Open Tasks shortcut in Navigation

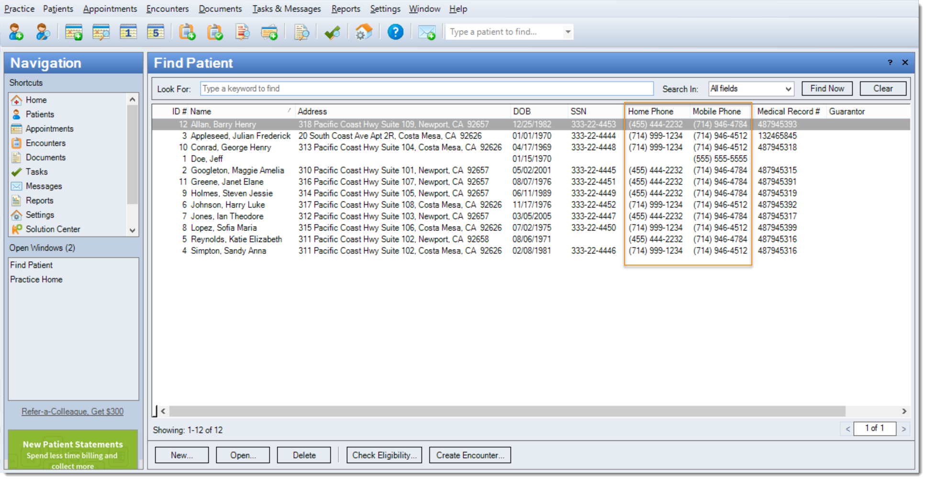[36, 172]
